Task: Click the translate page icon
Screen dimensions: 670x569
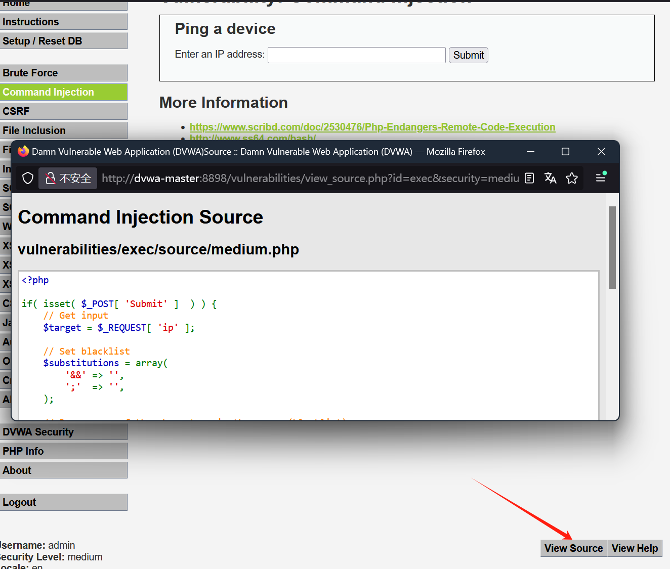Action: click(551, 178)
